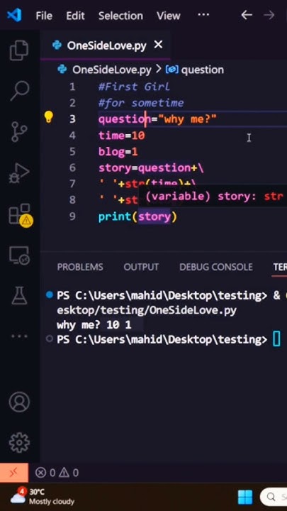The image size is (287, 511).
Task: Show additional activity bar views ellipsis
Action: point(20,336)
